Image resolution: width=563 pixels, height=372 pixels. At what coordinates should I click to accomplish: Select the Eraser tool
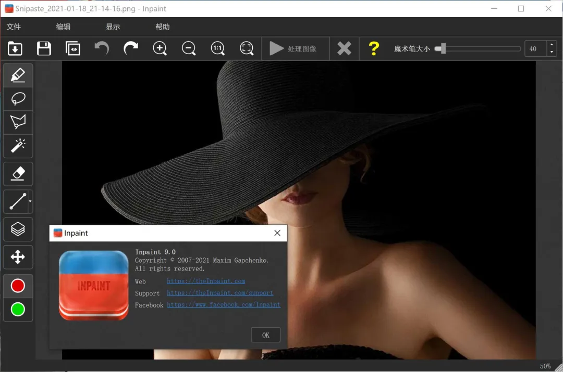click(18, 174)
